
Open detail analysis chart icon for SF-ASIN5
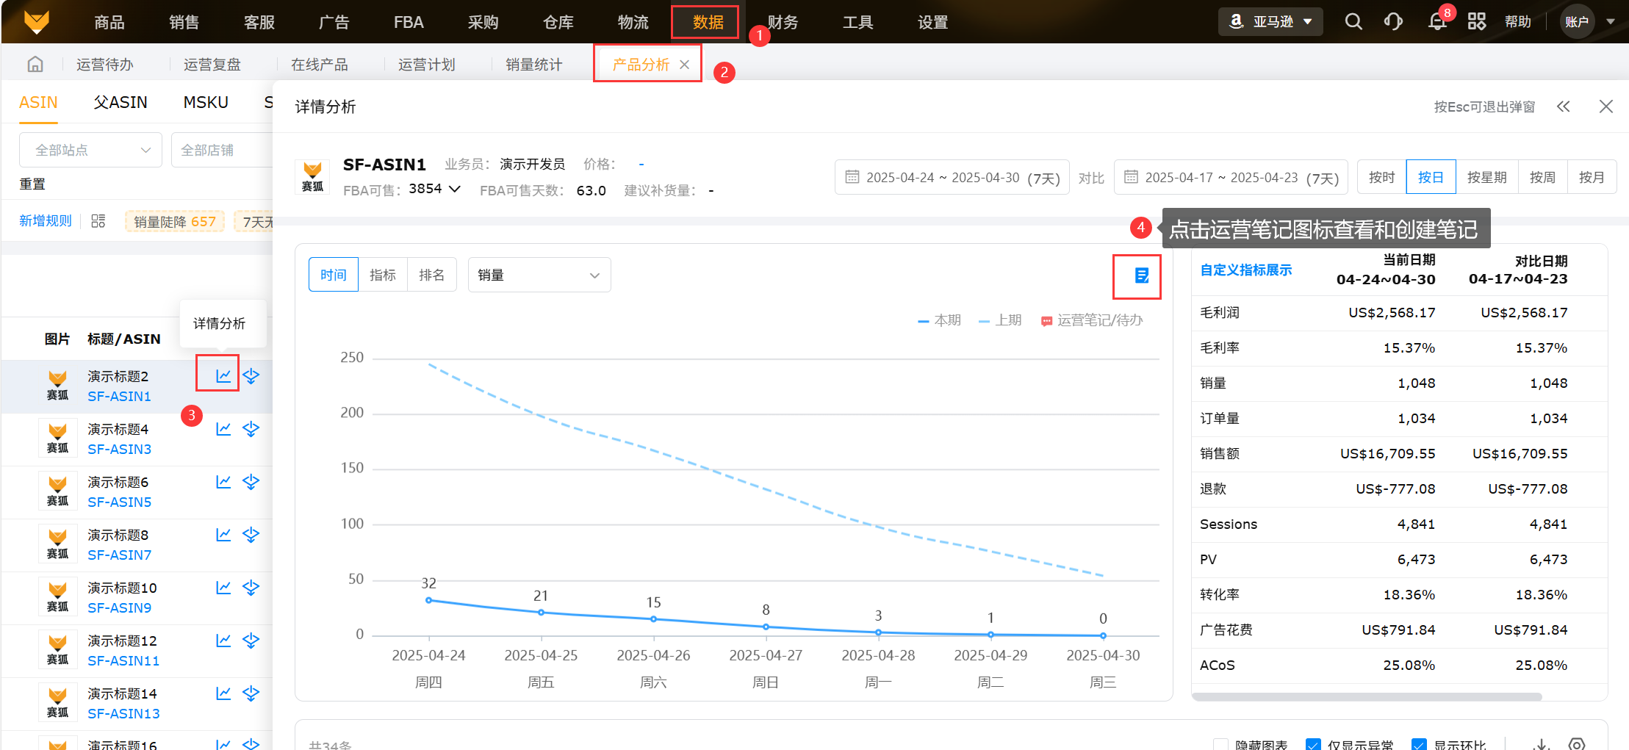click(x=223, y=482)
